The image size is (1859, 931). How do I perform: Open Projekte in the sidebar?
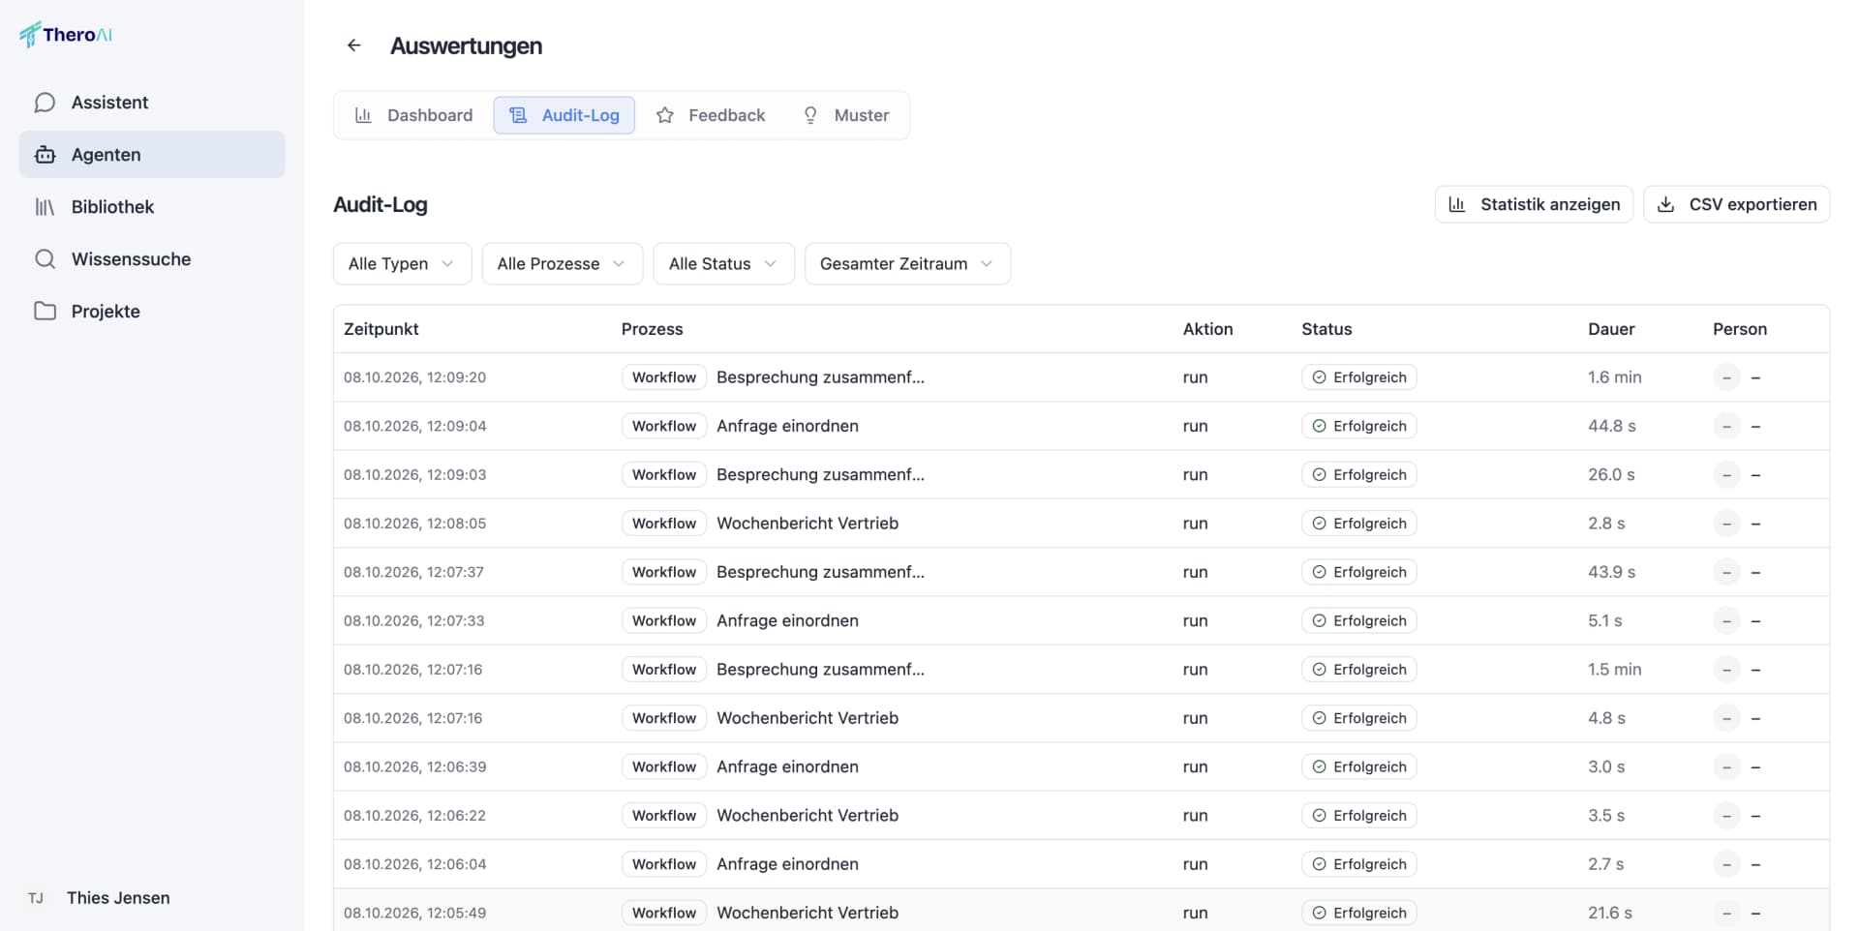pyautogui.click(x=152, y=312)
